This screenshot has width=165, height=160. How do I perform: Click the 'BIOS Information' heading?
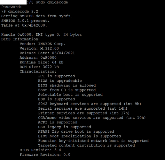click(x=20, y=39)
